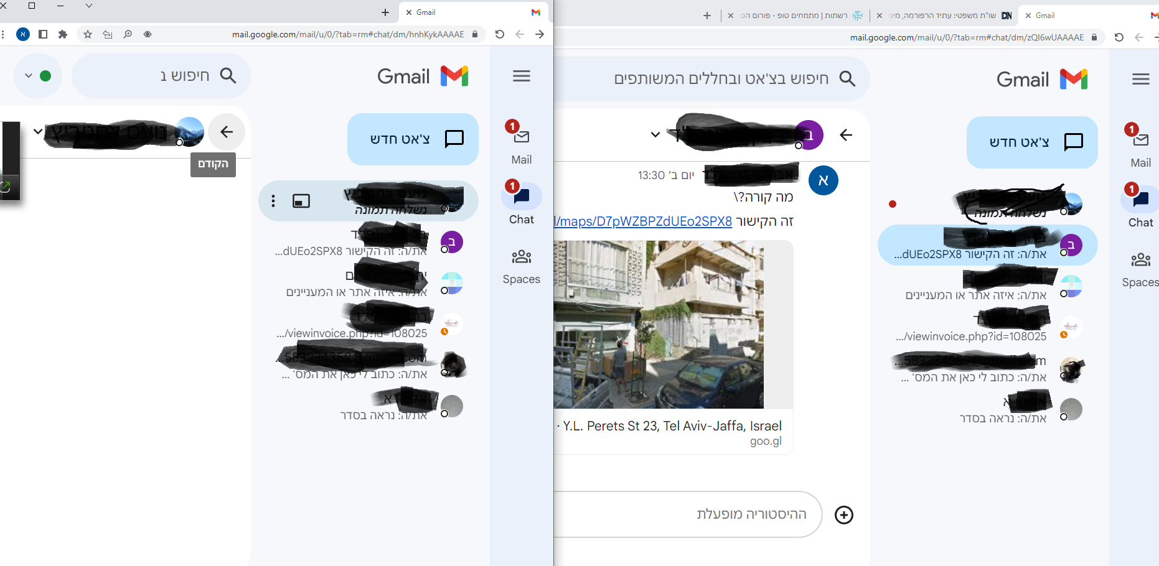The width and height of the screenshot is (1159, 566).
Task: Open main menu hamburger in right Gmail window
Action: pyautogui.click(x=1141, y=79)
